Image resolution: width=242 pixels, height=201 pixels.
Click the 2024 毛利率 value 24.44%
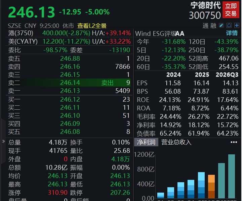(170, 117)
